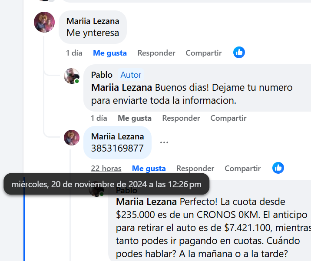This screenshot has width=311, height=261.
Task: Click Responder under Pablo's "Buenos dias!" reply
Action: [181, 118]
